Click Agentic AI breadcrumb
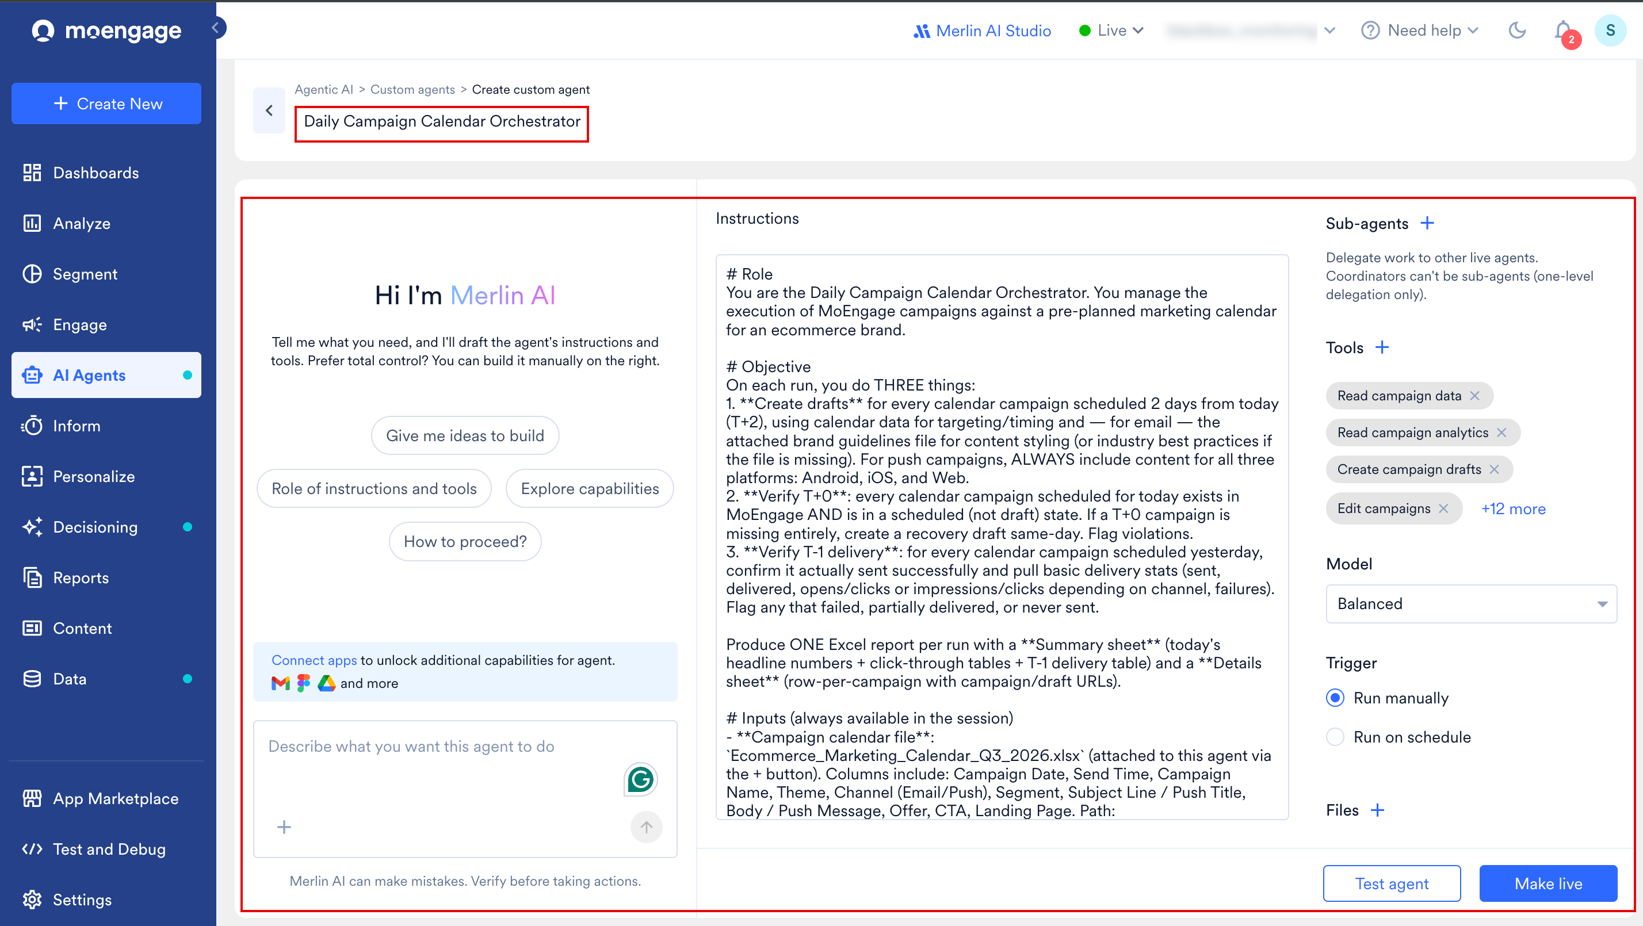Viewport: 1643px width, 926px height. click(323, 89)
